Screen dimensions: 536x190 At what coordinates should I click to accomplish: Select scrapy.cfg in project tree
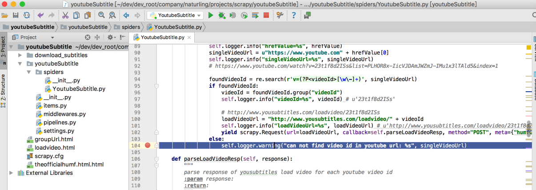click(x=45, y=156)
